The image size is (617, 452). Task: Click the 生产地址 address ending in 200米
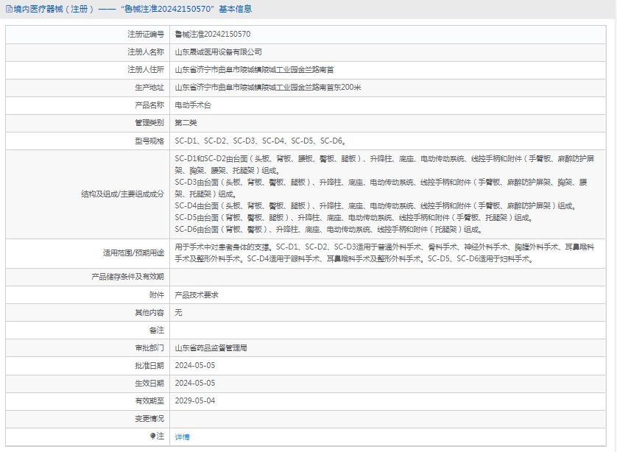click(x=268, y=87)
